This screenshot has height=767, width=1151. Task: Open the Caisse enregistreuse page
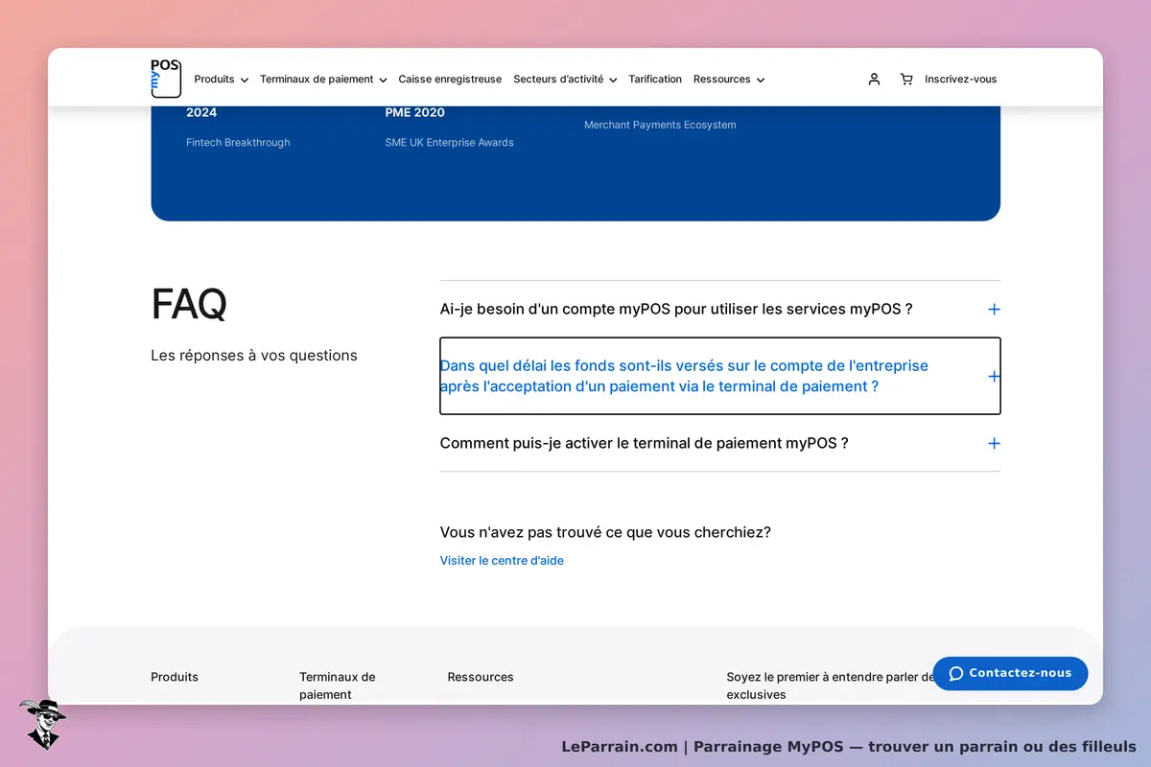(x=450, y=80)
